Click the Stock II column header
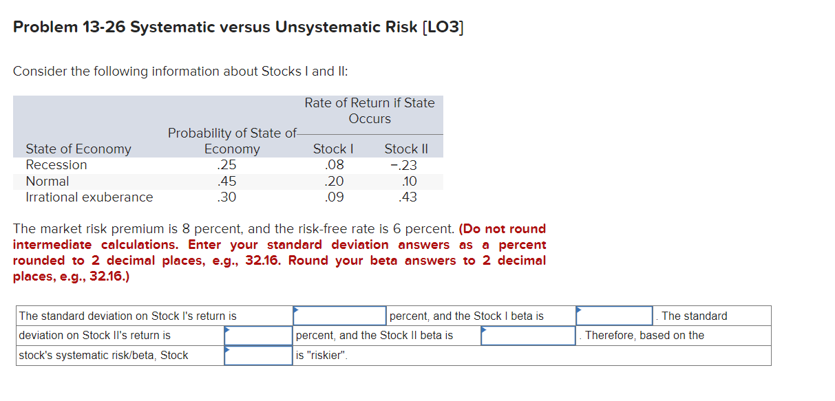This screenshot has height=401, width=835. (405, 149)
